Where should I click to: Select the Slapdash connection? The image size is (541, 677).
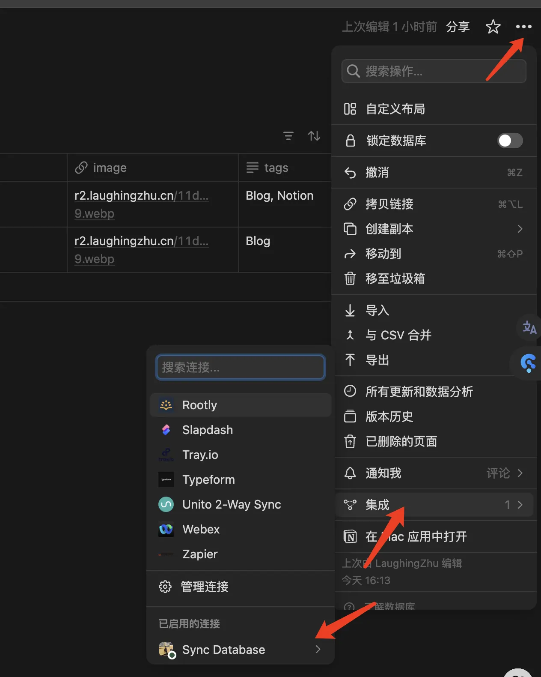point(241,430)
